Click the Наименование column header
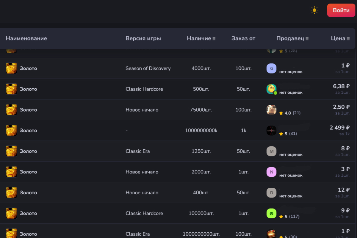Image resolution: width=357 pixels, height=238 pixels. [26, 38]
